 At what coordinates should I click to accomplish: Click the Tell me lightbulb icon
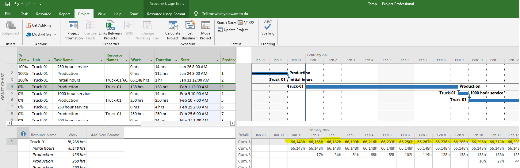click(x=196, y=14)
